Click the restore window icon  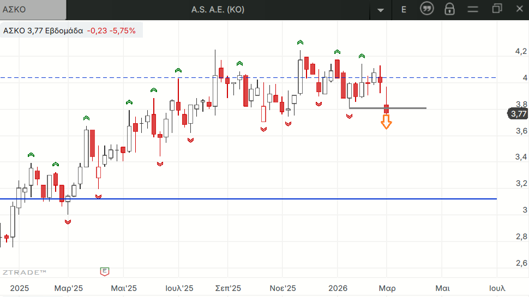point(496,9)
